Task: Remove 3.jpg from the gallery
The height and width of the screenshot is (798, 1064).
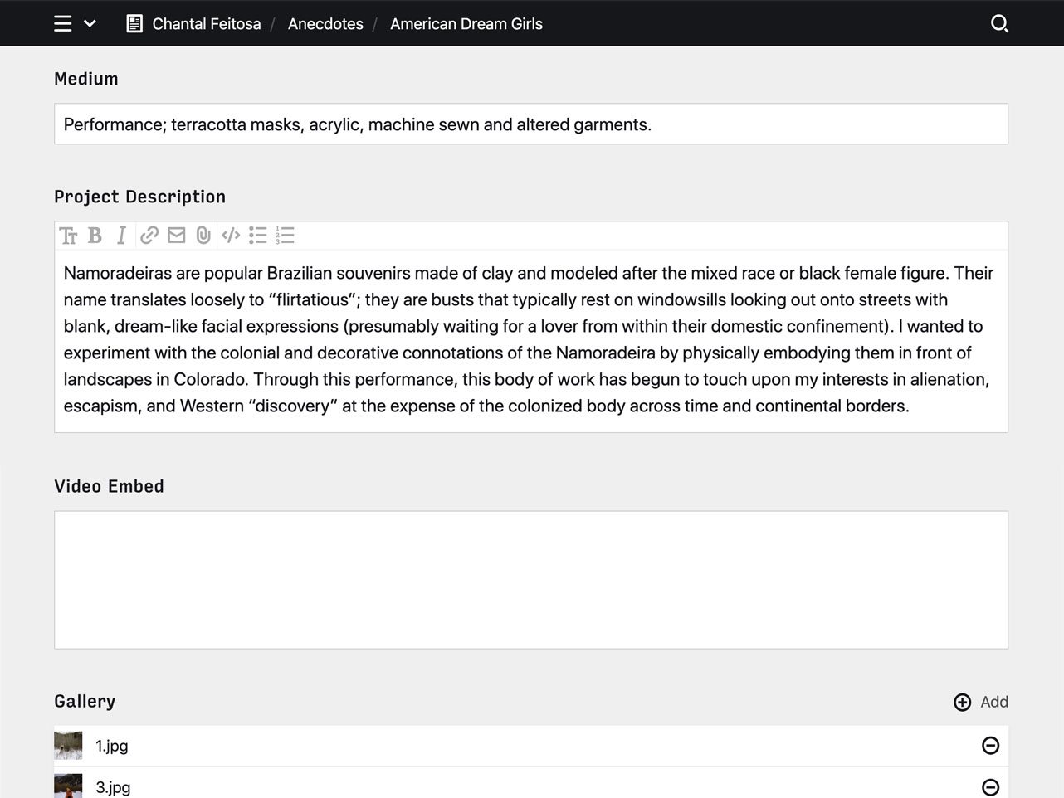Action: 990,786
